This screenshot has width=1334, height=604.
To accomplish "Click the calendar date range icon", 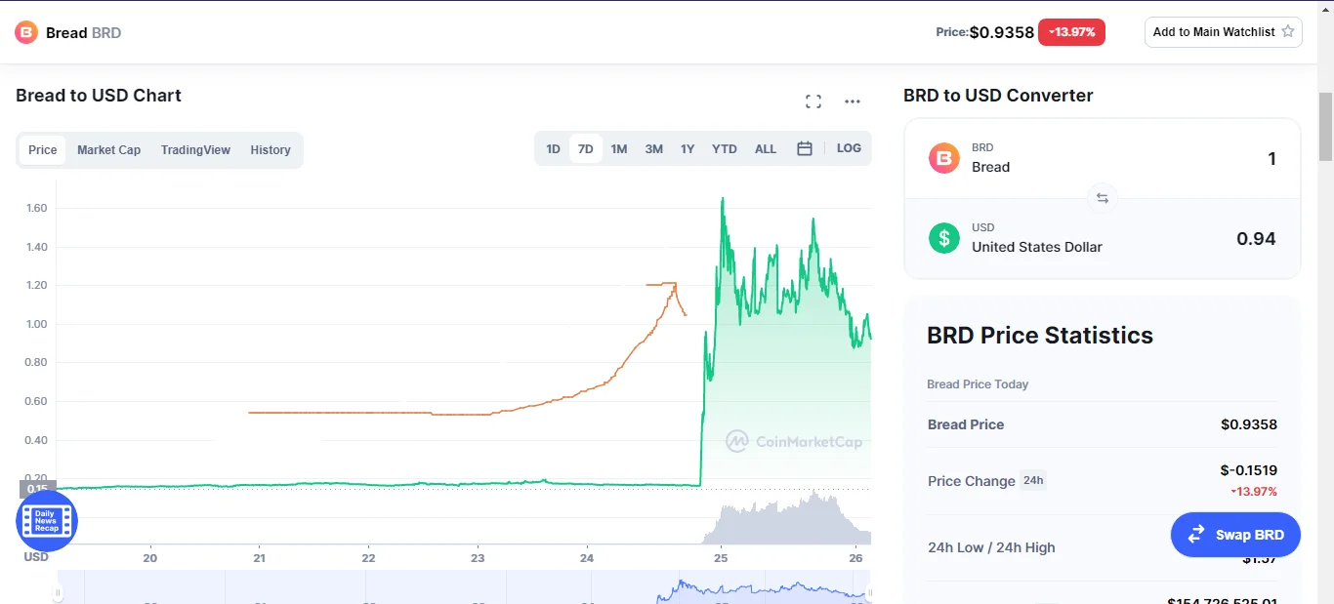I will click(805, 149).
